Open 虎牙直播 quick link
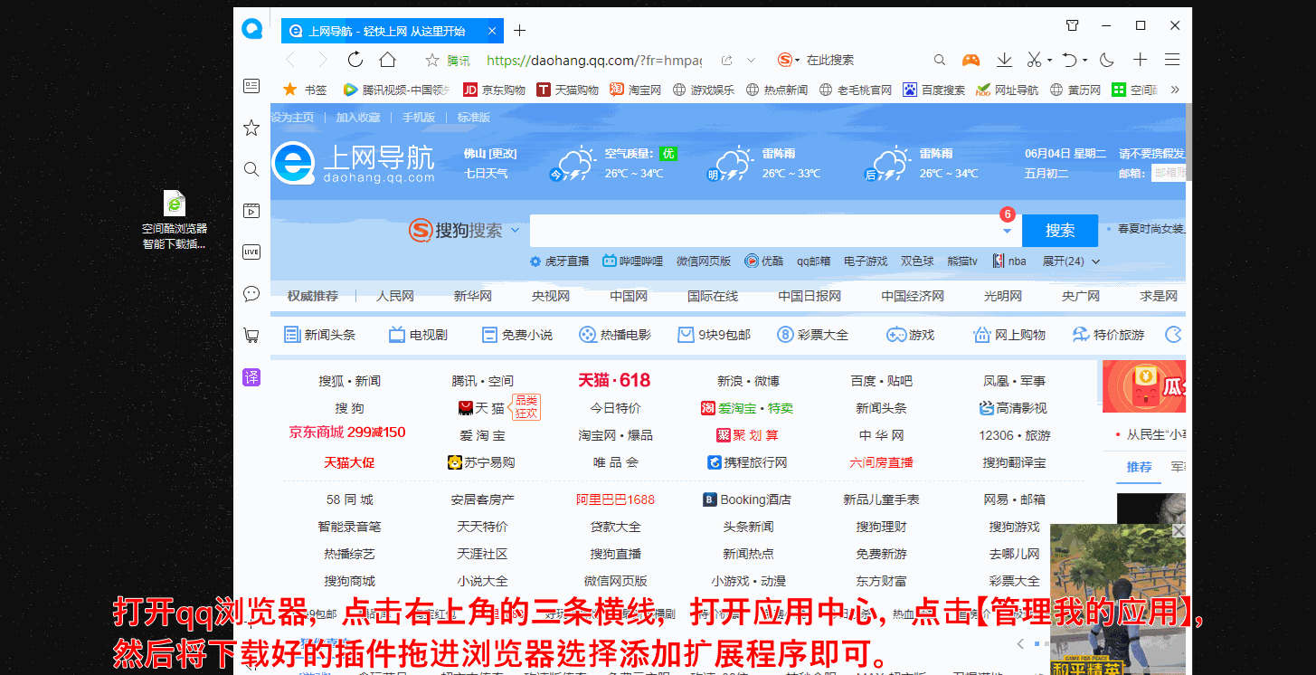Image resolution: width=1316 pixels, height=675 pixels. (560, 261)
